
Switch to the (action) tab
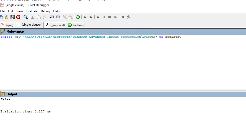pyautogui.click(x=76, y=25)
